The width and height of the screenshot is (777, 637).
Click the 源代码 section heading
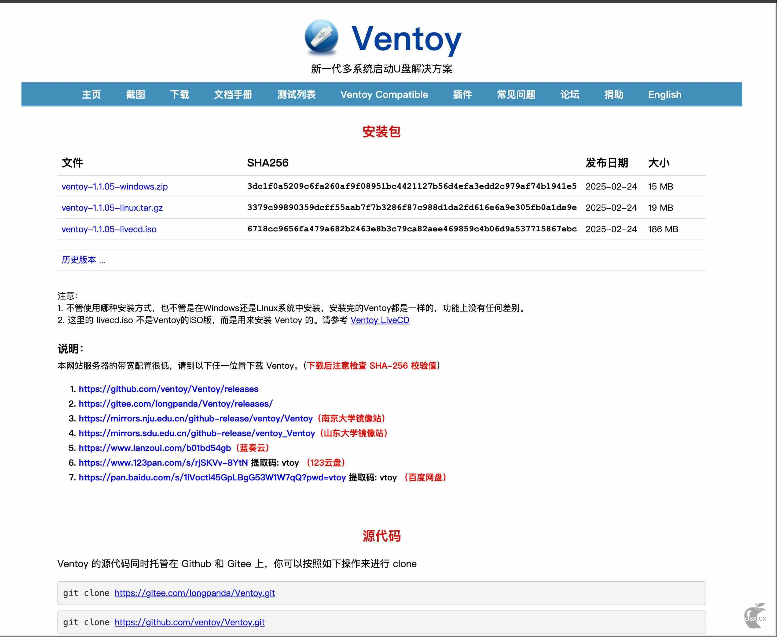pyautogui.click(x=382, y=536)
